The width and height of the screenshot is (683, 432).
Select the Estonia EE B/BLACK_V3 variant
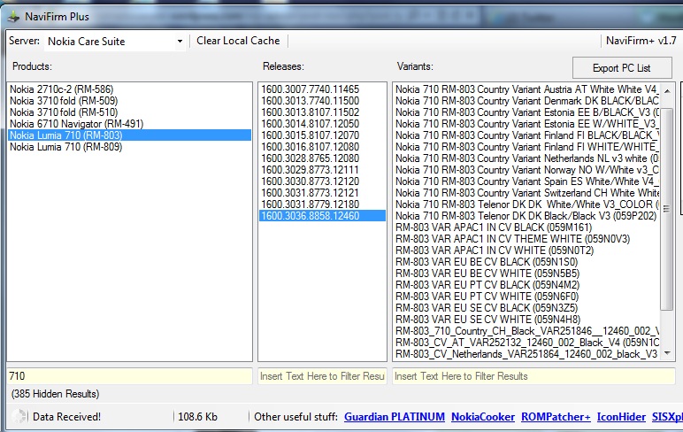pyautogui.click(x=527, y=112)
